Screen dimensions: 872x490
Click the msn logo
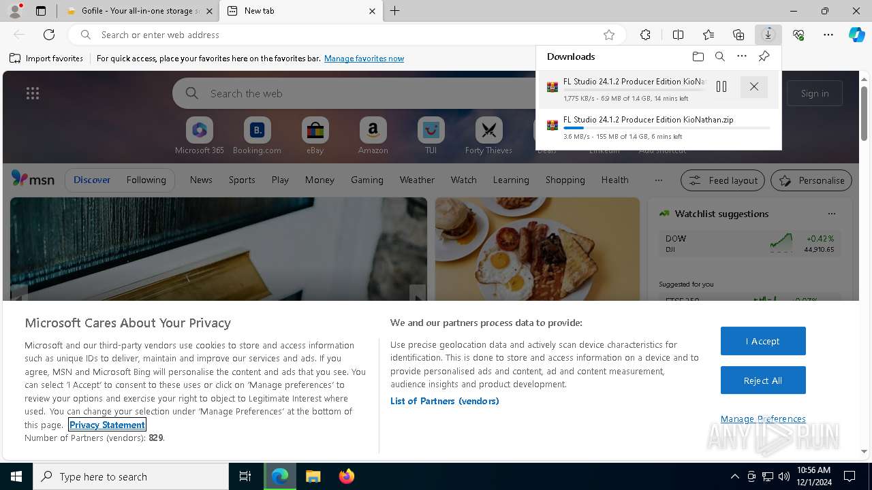coord(33,179)
